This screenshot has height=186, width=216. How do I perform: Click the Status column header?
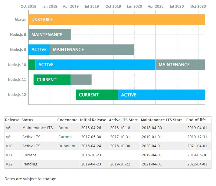[x=27, y=120]
